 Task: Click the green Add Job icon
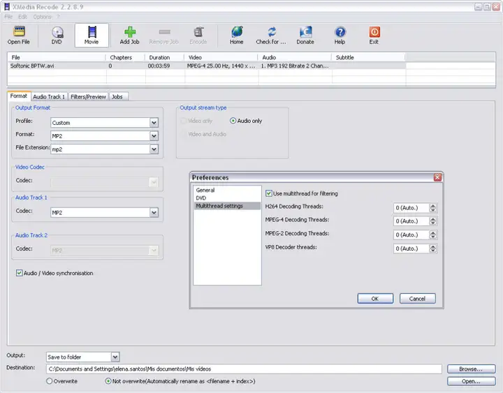point(130,36)
